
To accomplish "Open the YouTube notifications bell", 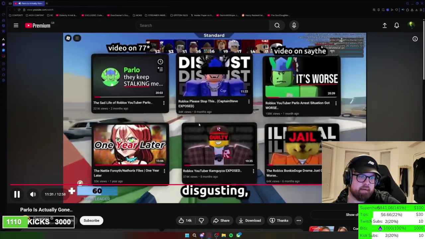I will coord(396,25).
